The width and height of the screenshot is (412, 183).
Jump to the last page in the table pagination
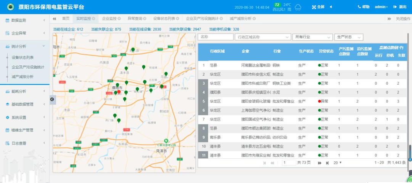pos(327,163)
